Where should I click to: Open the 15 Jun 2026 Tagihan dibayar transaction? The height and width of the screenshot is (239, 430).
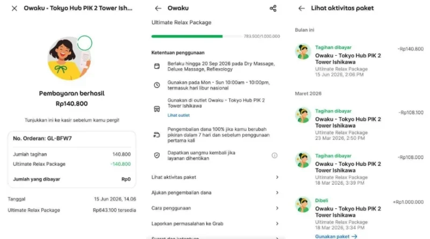(359, 61)
